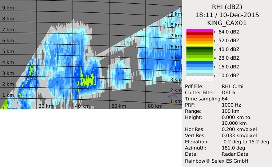Viewport: 272px width, 167px height.
Task: Click the '-0.2 deg to 15.2 deg' value
Action: (245, 142)
